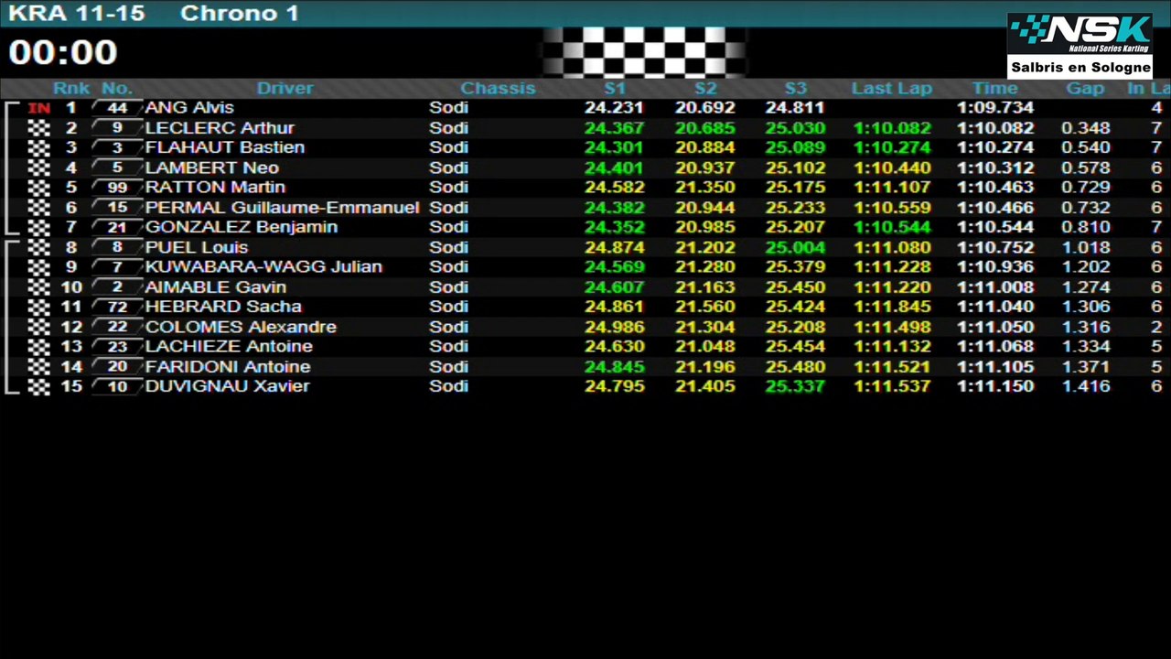The width and height of the screenshot is (1171, 659).
Task: Select driver name LECLERC Arthur
Action: pyautogui.click(x=220, y=128)
